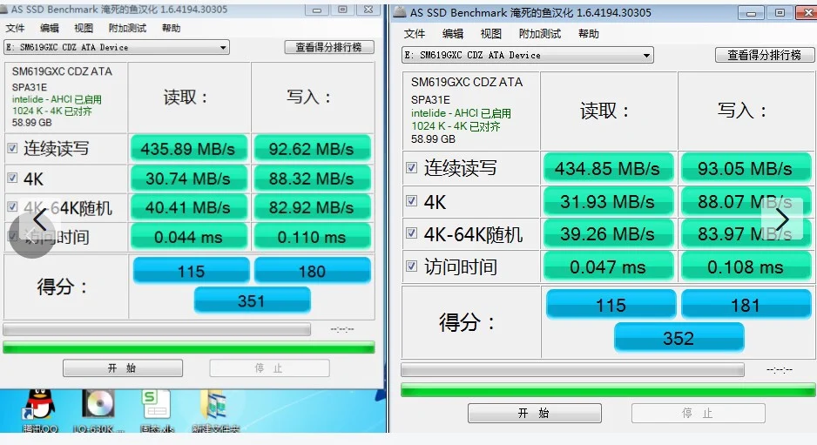Click 查看得分排行榜 button in left window
This screenshot has width=817, height=445.
coord(329,47)
